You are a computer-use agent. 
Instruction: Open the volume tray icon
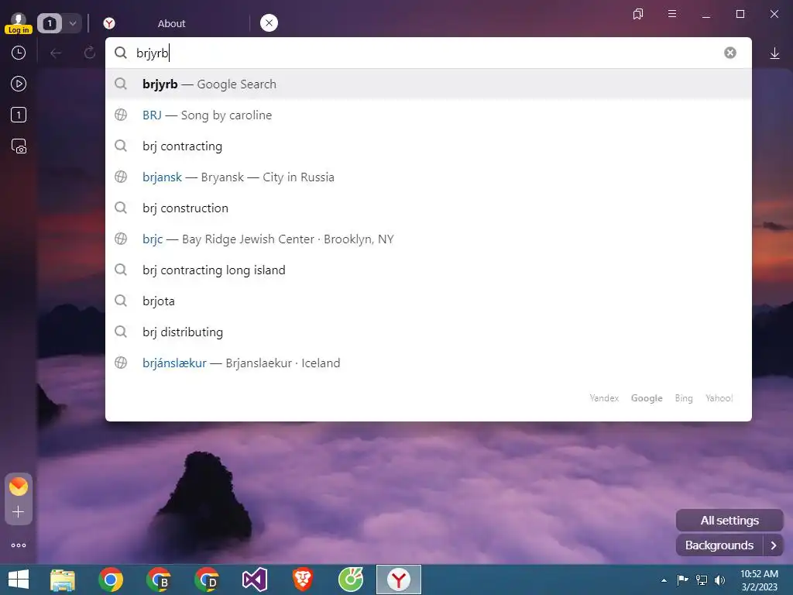(719, 580)
